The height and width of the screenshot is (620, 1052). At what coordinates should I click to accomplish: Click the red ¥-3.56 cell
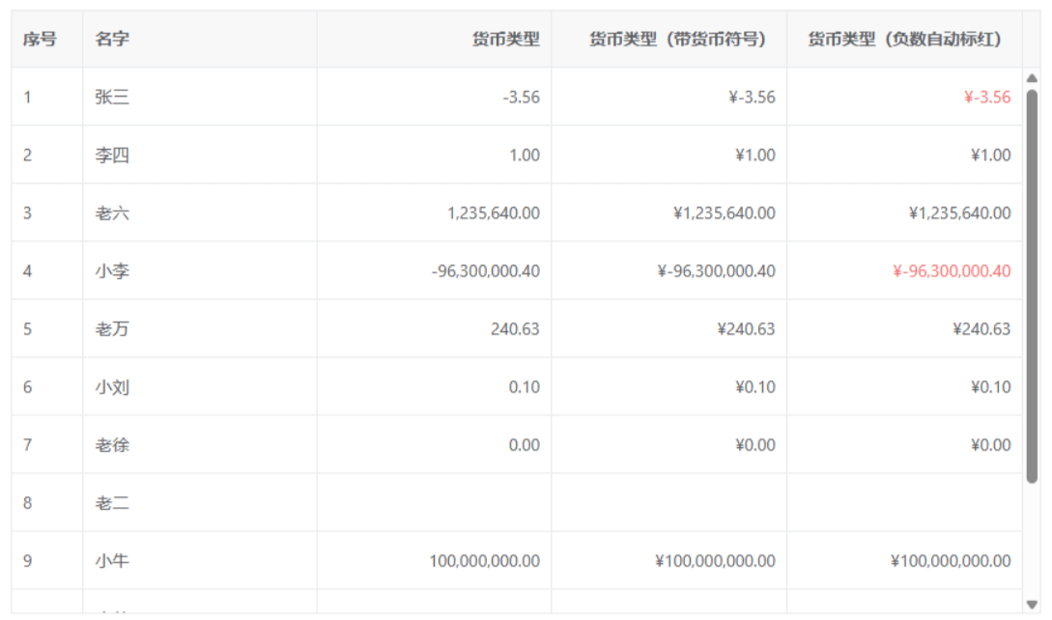tap(904, 97)
